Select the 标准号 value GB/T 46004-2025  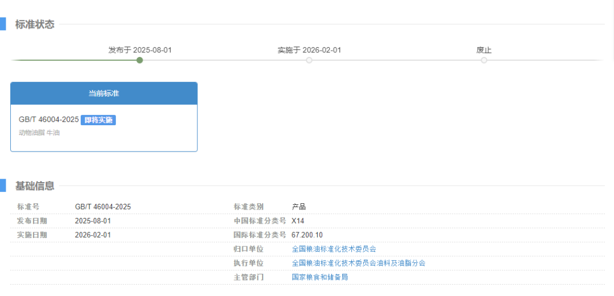(x=103, y=207)
